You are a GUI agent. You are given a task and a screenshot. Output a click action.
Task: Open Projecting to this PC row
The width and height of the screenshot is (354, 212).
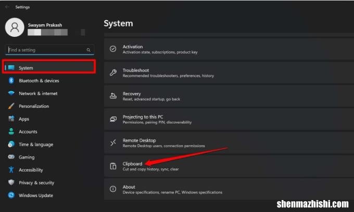[x=229, y=119]
